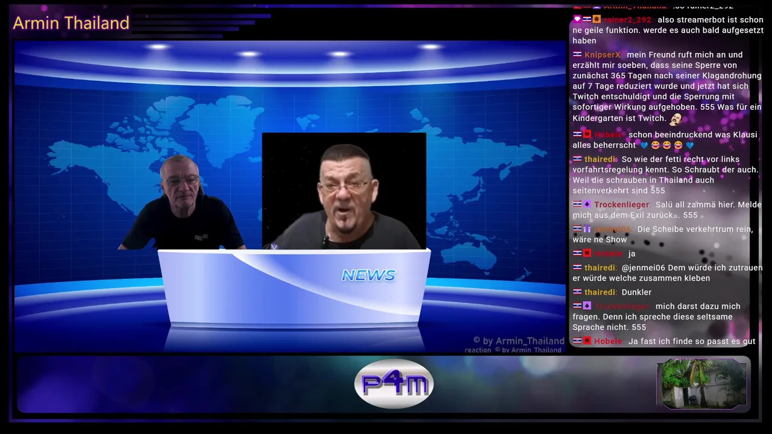Screen dimensions: 772x434
Task: Click thairedi's name beside 'So wie der fetti'
Action: [x=600, y=159]
